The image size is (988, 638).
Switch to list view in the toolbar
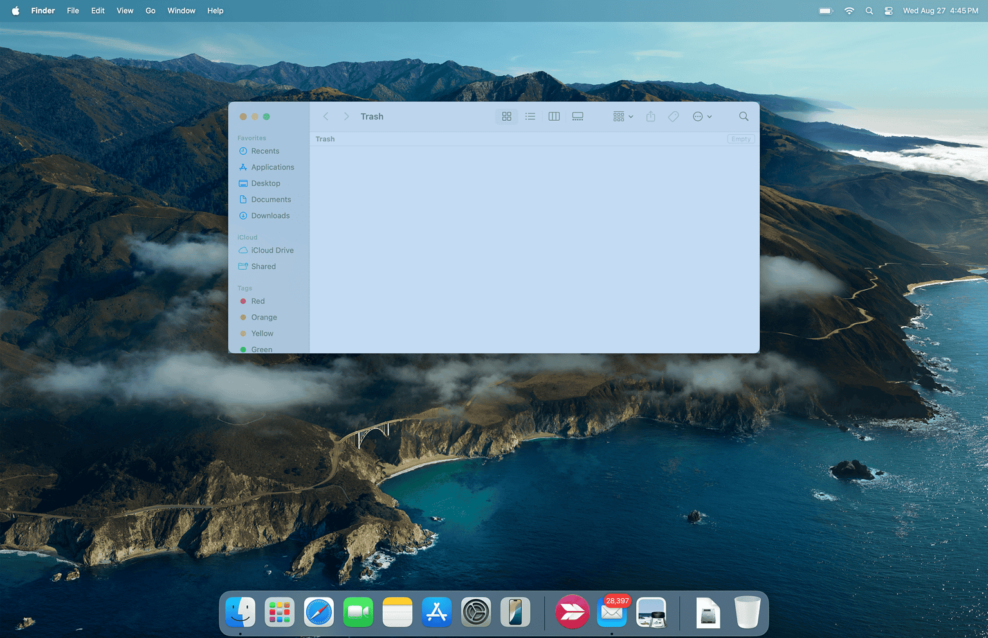[530, 116]
